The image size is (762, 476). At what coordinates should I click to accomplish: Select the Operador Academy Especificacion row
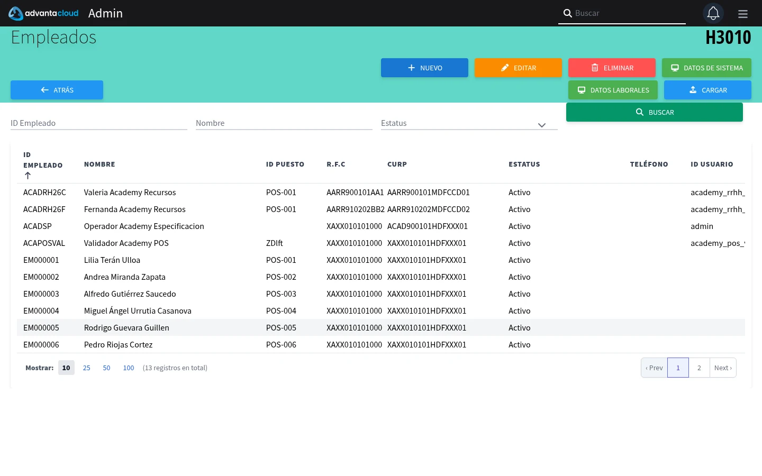(x=381, y=226)
